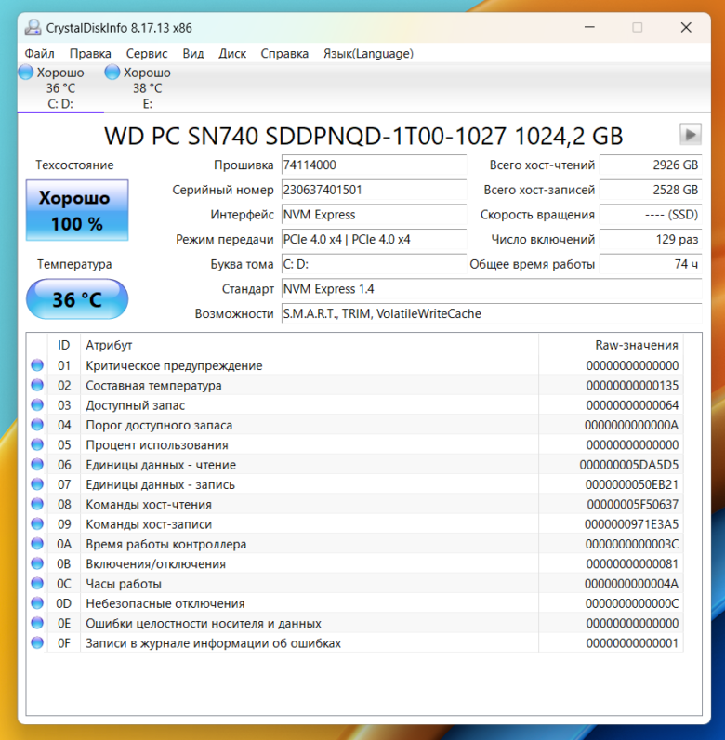725x740 pixels.
Task: Click status orb for attribute 06
Action: click(37, 465)
